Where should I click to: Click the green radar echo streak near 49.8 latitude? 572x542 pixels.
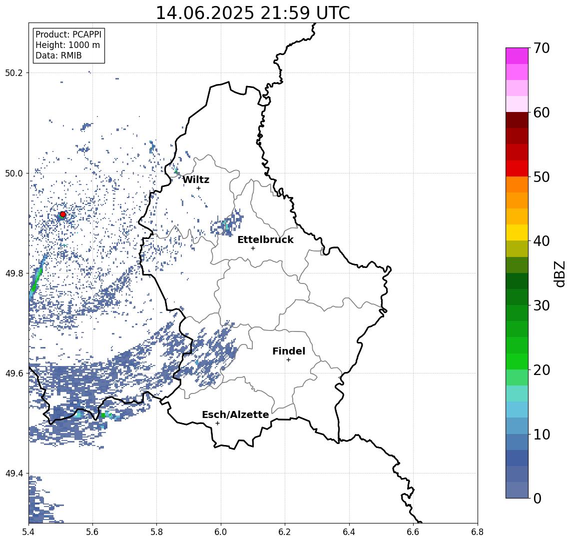[37, 277]
